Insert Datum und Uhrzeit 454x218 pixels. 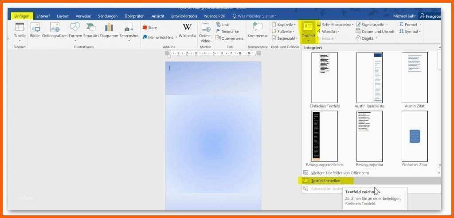375,31
